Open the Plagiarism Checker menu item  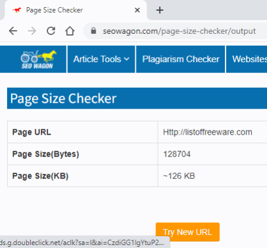coord(180,59)
